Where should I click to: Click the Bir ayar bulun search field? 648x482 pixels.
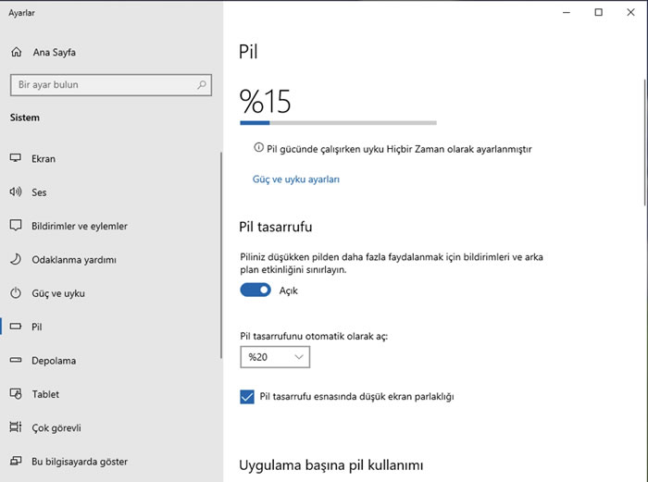click(x=102, y=85)
